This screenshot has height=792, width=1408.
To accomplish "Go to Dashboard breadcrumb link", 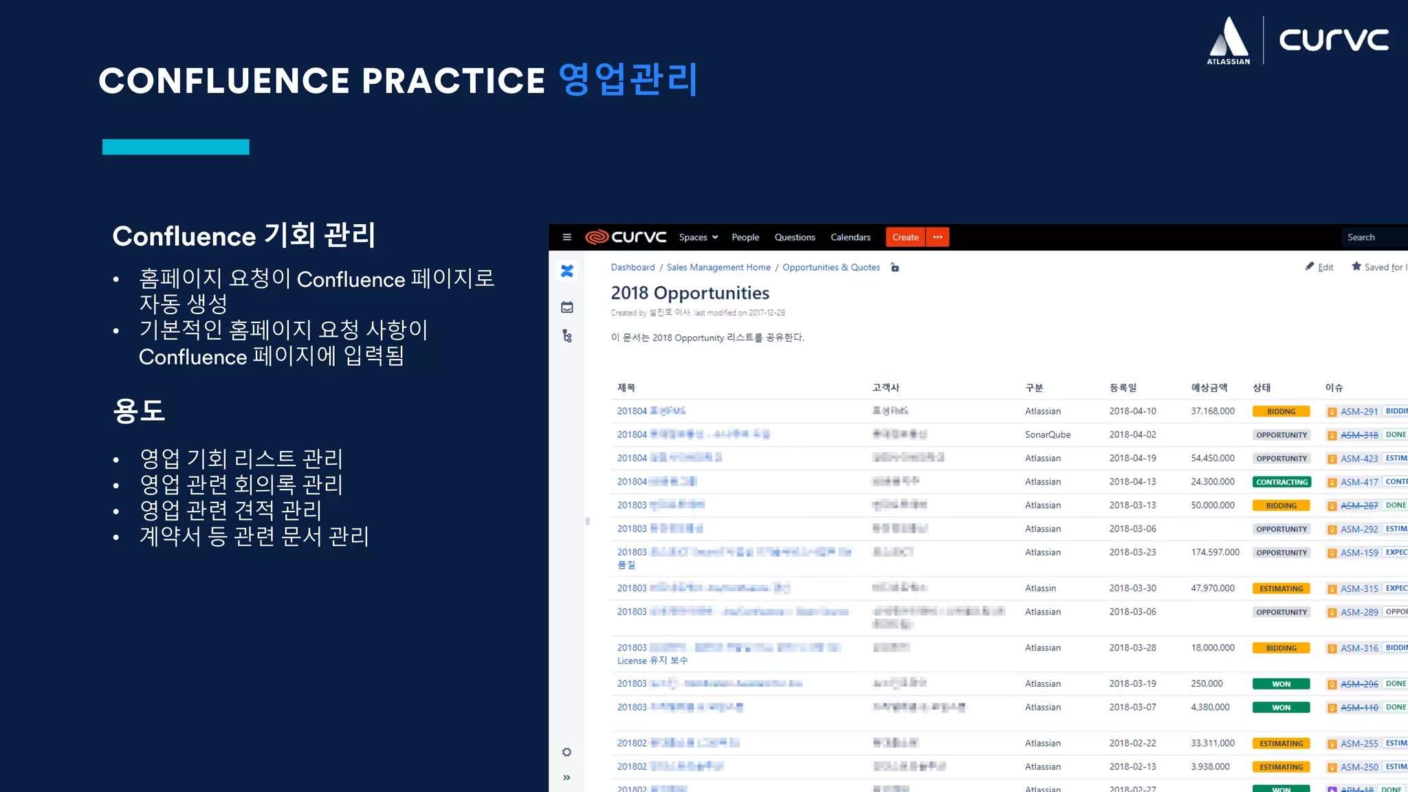I will tap(632, 267).
